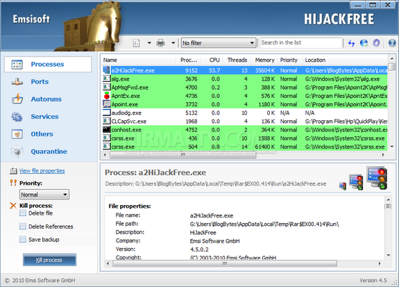Select the alg.exe process row

[245, 79]
